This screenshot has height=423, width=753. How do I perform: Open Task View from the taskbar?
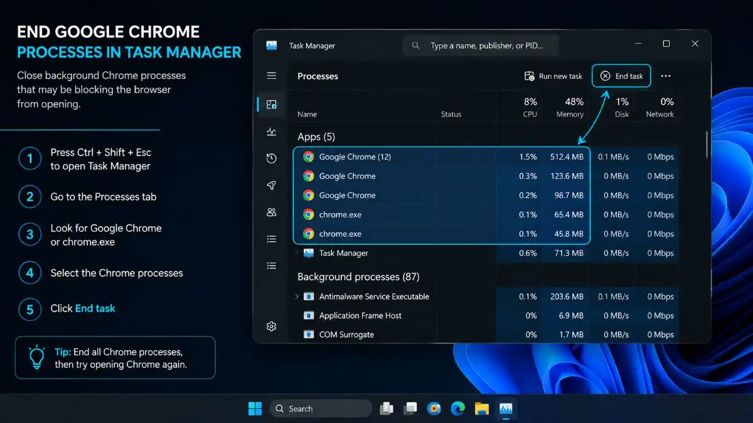[387, 409]
